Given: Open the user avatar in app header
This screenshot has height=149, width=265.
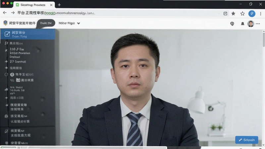Looking at the screenshot, I should 251,24.
